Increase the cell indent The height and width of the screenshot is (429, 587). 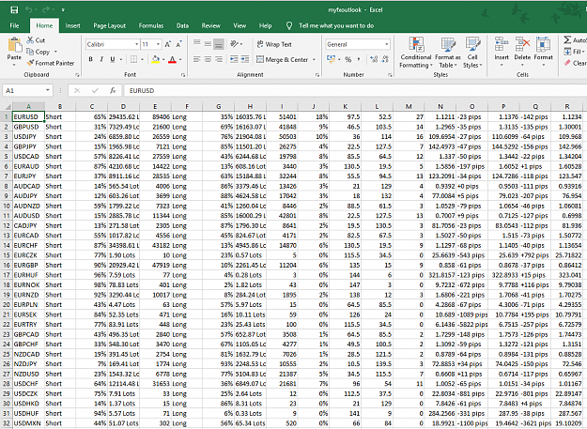point(245,59)
